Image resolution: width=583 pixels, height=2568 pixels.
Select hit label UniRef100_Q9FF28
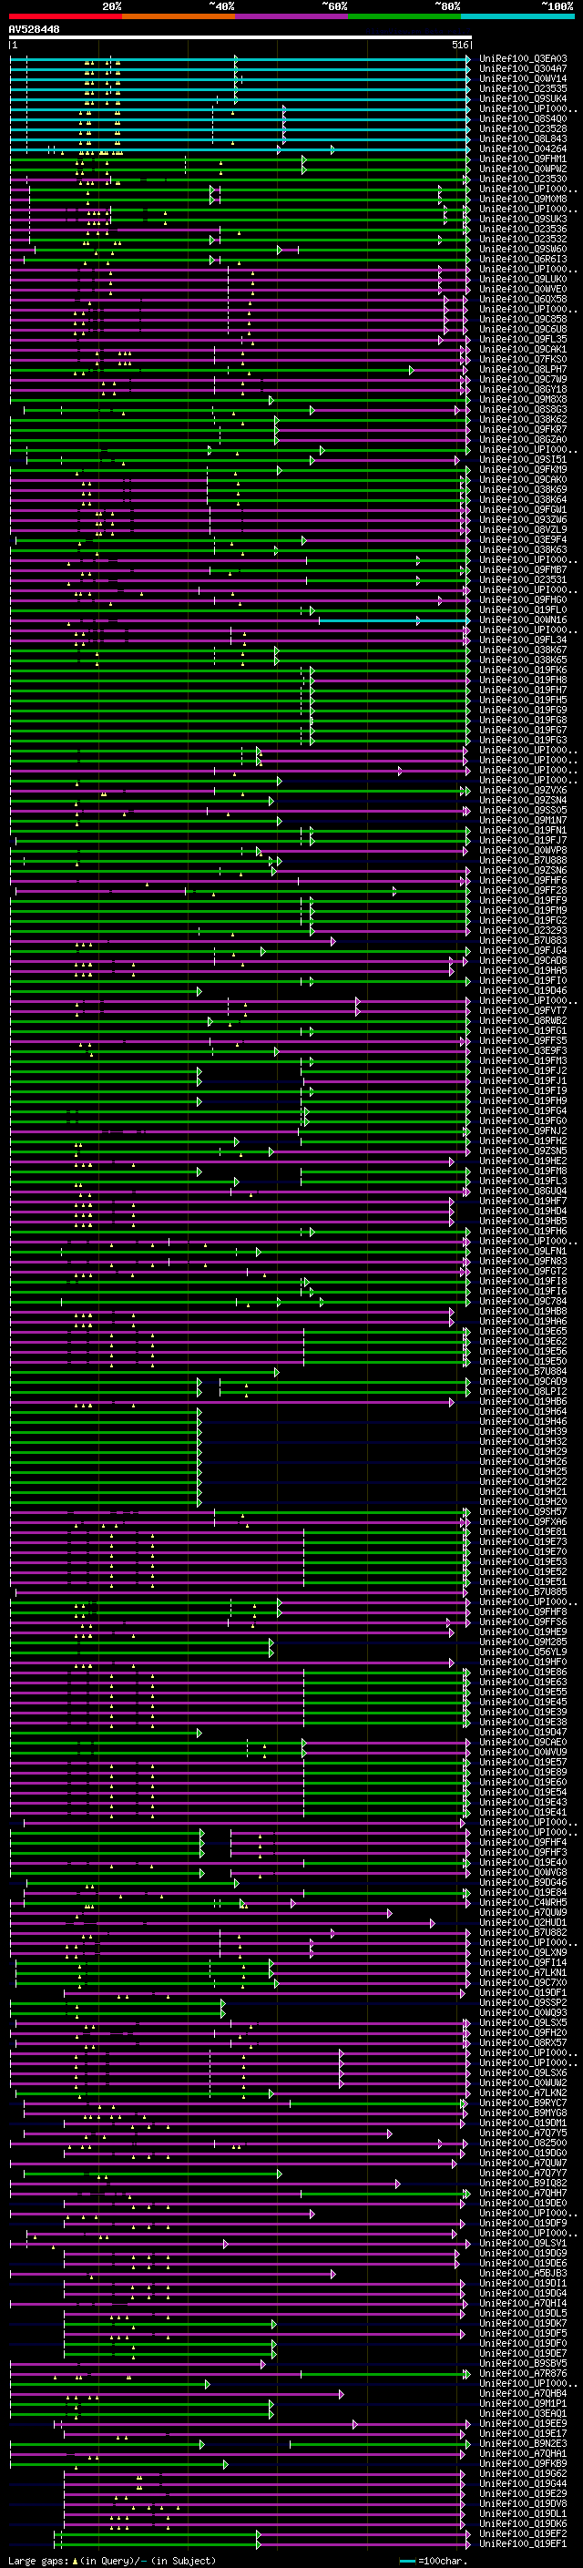523,890
